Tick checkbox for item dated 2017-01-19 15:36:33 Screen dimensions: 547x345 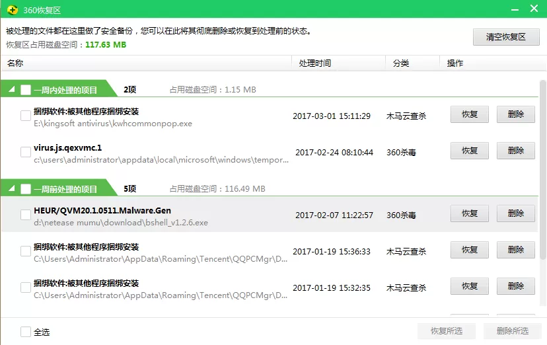26,251
